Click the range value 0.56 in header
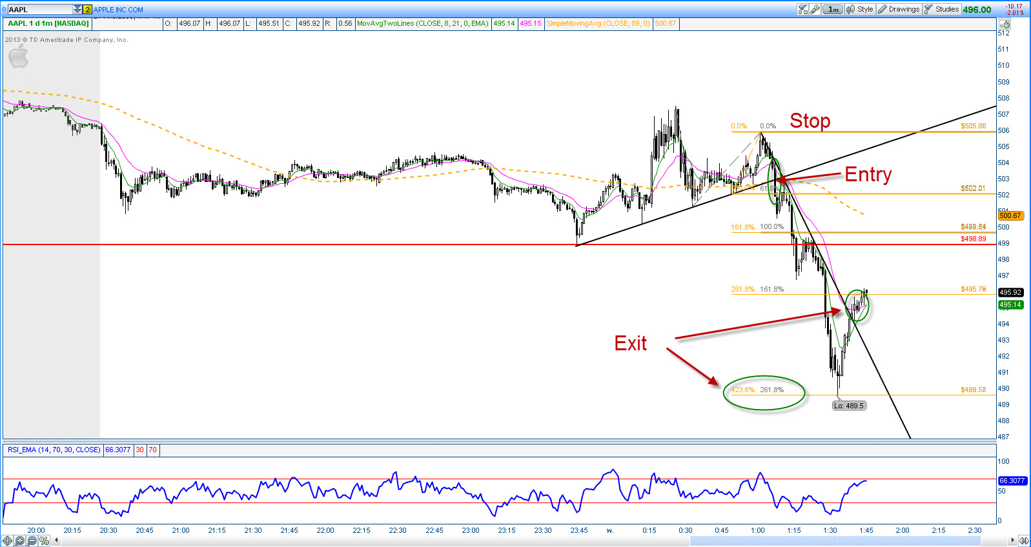Screen dimensions: 1031x547 (345, 23)
